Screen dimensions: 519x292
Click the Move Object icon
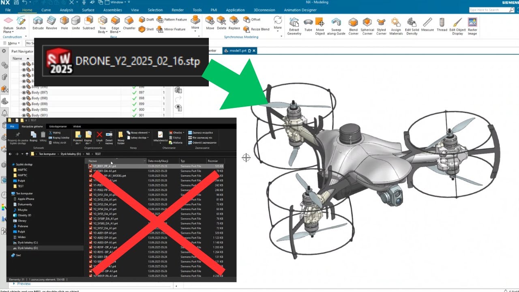[320, 22]
